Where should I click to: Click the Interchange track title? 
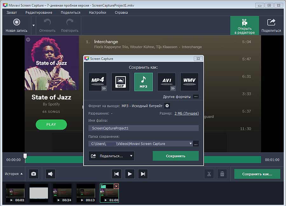click(x=106, y=42)
